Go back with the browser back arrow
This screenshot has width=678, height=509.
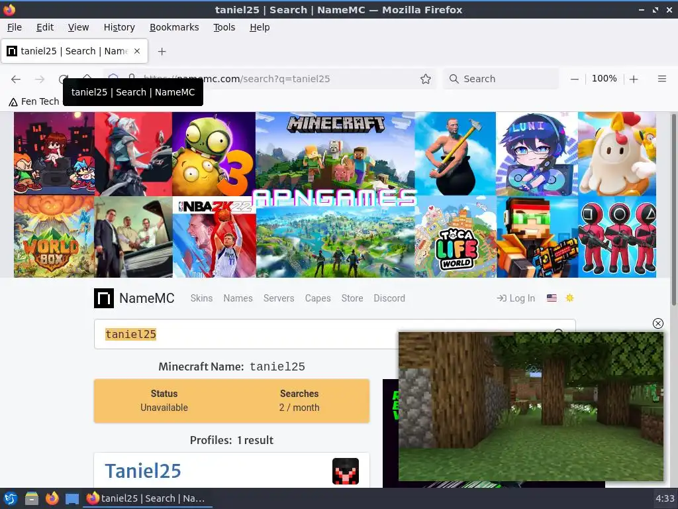tap(16, 79)
